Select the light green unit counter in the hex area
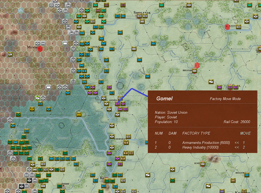261x193 pixels. click(x=37, y=98)
